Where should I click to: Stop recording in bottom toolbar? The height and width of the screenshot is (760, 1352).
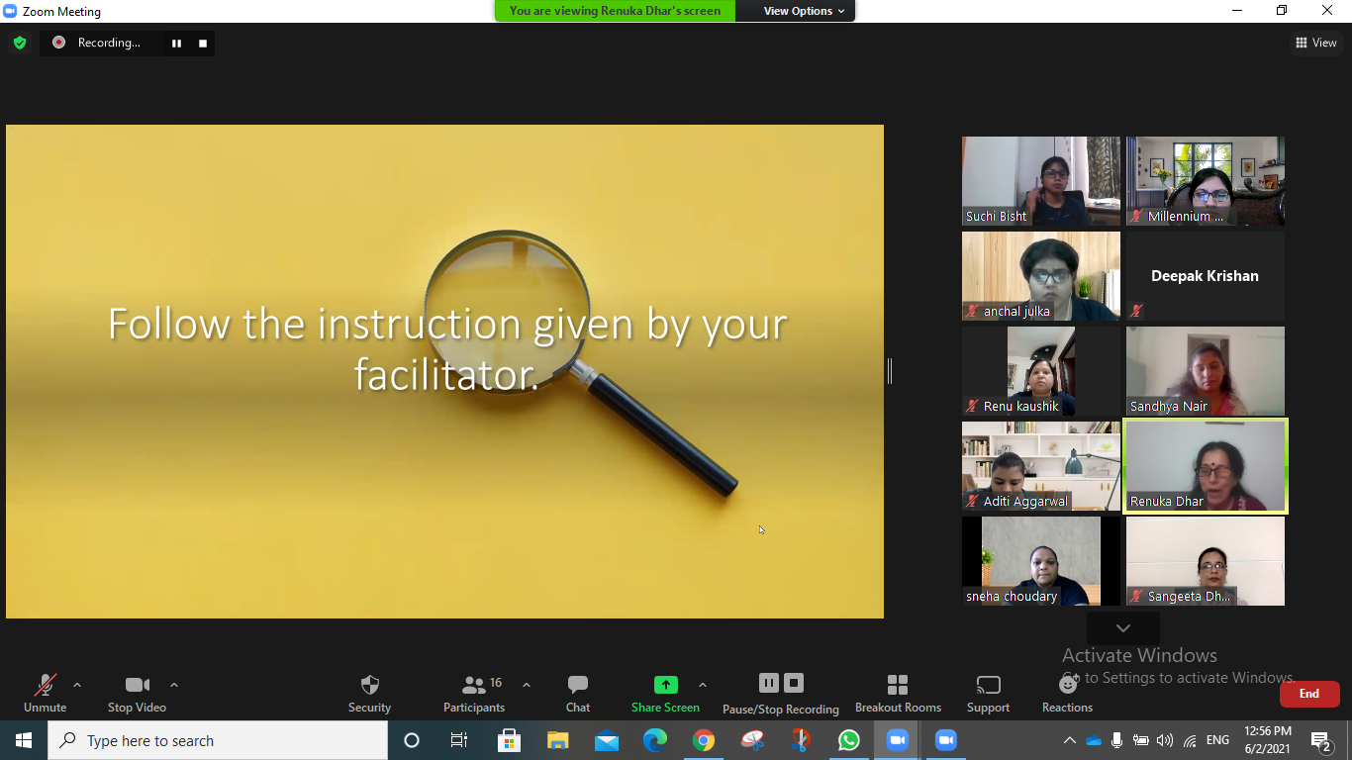pos(794,683)
